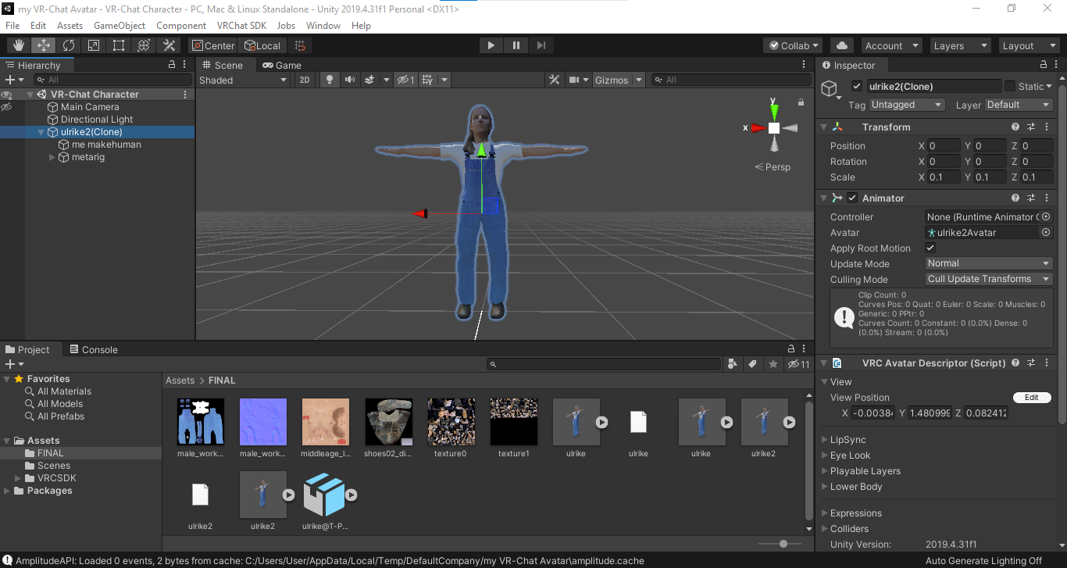Viewport: 1067px width, 568px height.
Task: Select the Hand tool
Action: [x=18, y=45]
